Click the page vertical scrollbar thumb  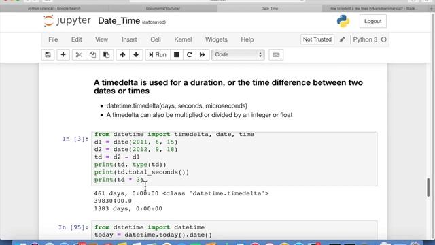click(428, 188)
